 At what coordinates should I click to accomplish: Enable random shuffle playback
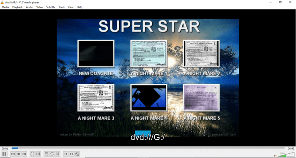click(x=58, y=154)
